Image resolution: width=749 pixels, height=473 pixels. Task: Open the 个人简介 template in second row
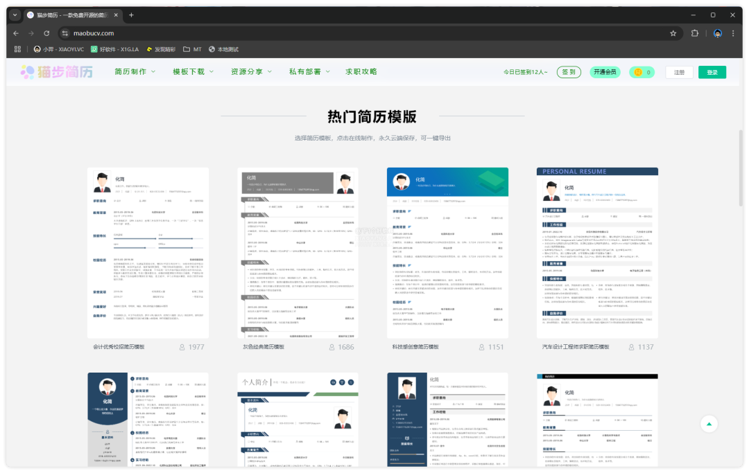coord(298,420)
